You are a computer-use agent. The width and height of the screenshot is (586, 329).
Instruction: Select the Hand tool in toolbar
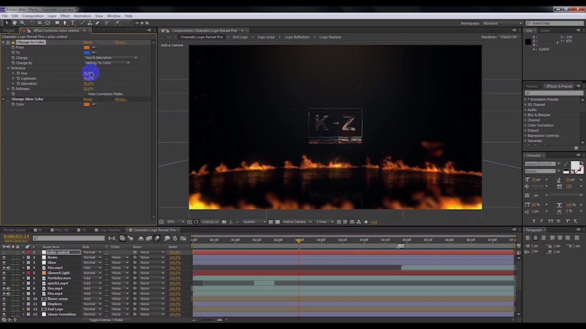(15, 23)
